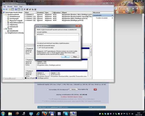Select the Eszközkezelő icon in the tree
Viewport: 145px width, 116px height.
[8, 27]
